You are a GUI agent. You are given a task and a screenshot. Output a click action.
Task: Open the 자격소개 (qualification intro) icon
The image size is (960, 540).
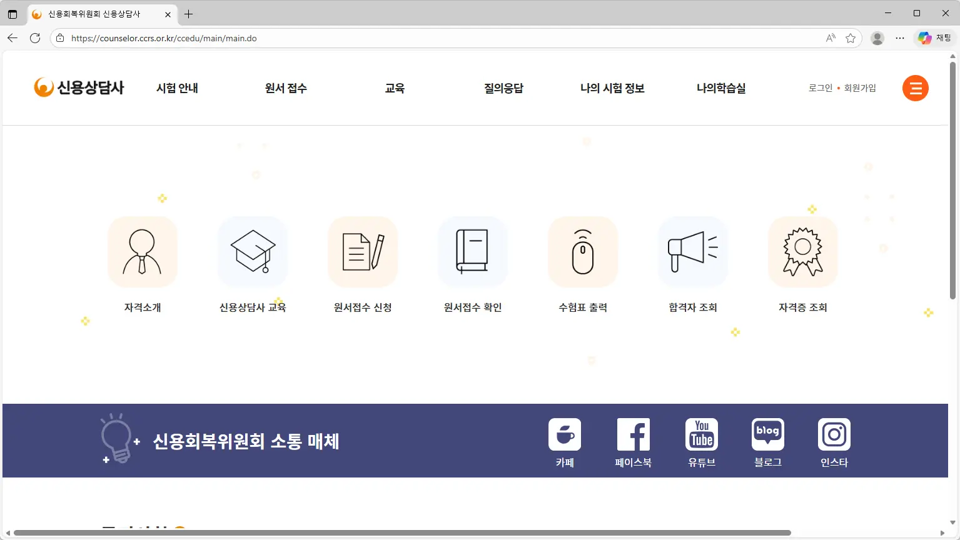point(143,252)
